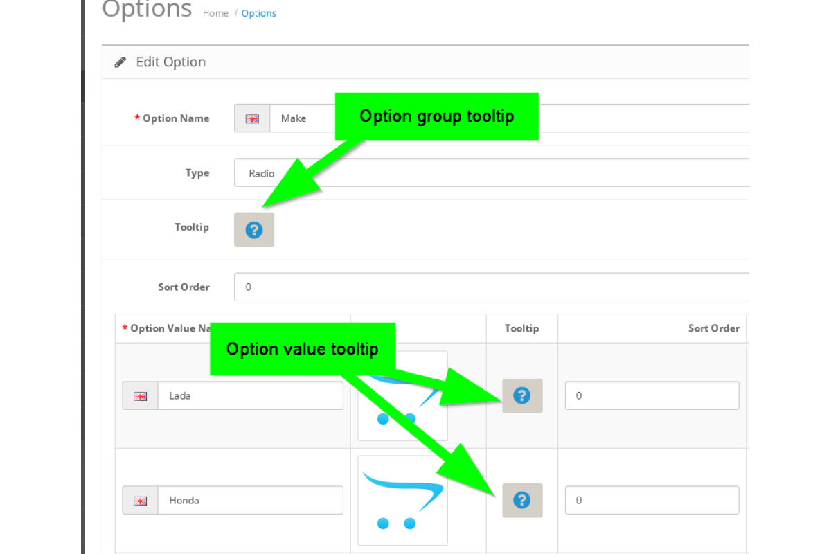Click the pencil icon beside Edit Option
The width and height of the screenshot is (831, 554).
pyautogui.click(x=120, y=62)
